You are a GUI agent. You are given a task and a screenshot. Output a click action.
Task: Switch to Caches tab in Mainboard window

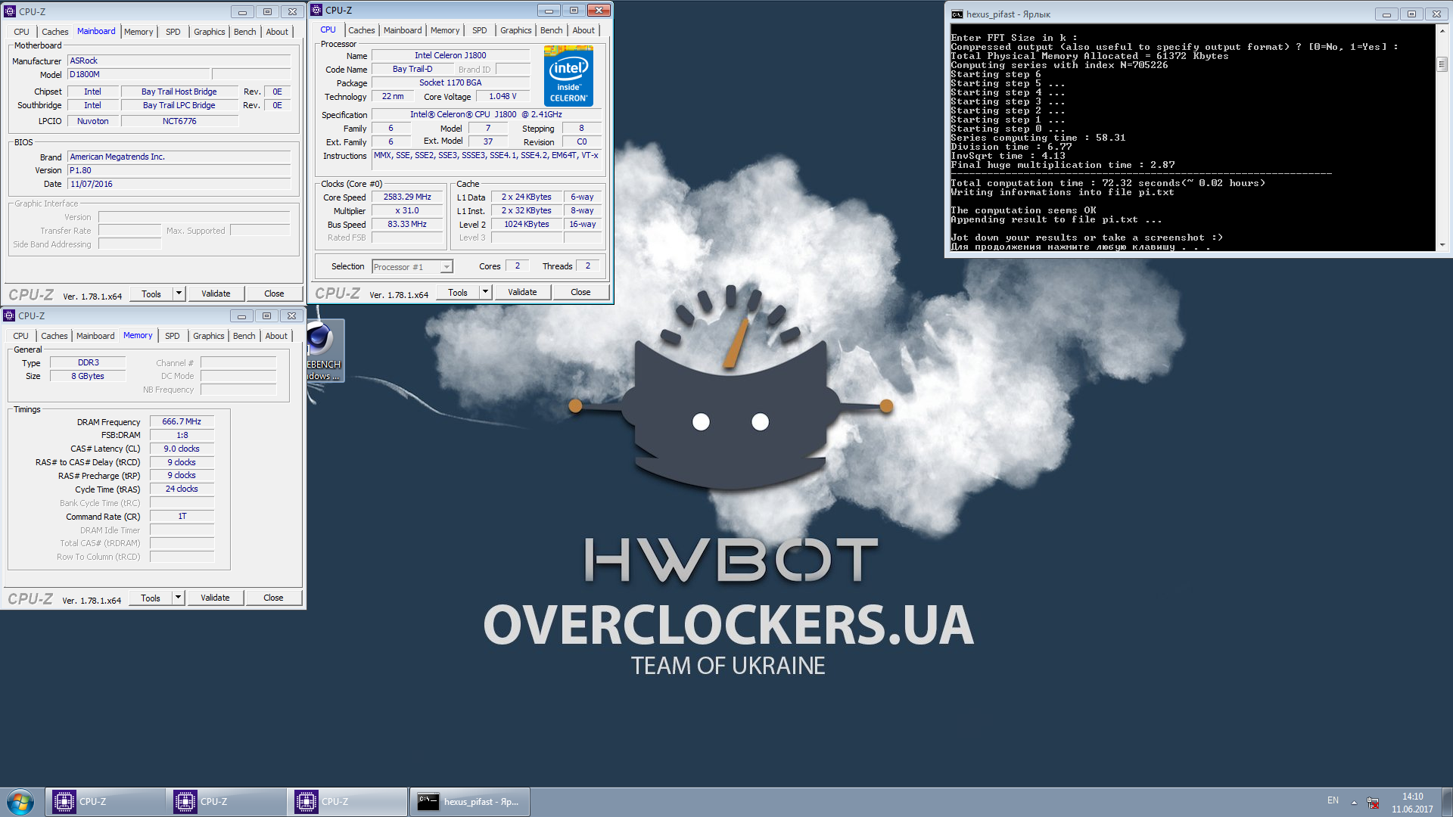pyautogui.click(x=54, y=32)
